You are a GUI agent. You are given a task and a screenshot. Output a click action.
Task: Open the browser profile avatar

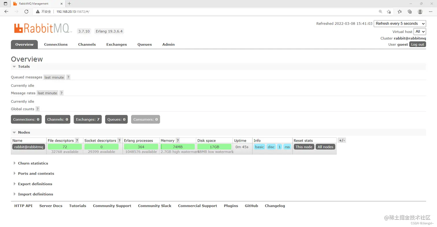pyautogui.click(x=420, y=12)
